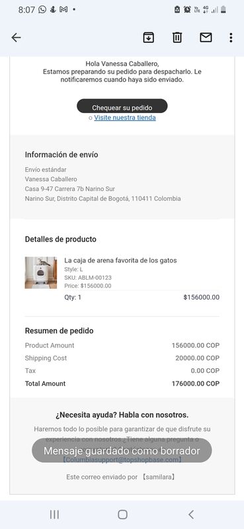Archive this email with archive icon
This screenshot has width=244, height=529.
[149, 38]
